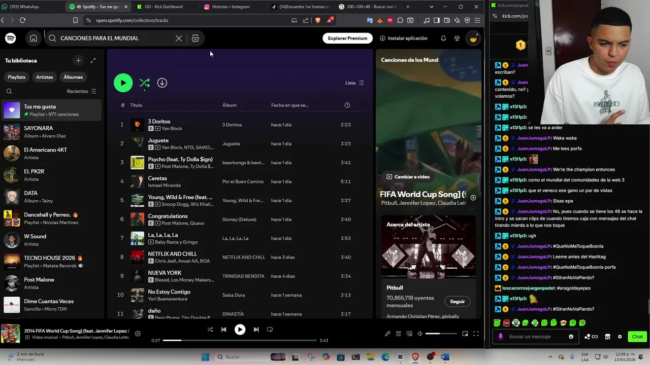
Task: Click Brave shields lion icon
Action: point(318,20)
